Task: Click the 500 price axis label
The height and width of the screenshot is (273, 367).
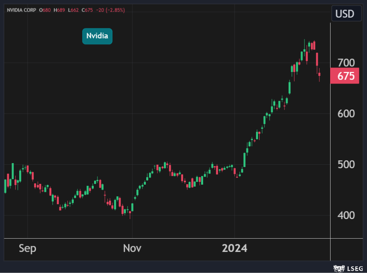Action: [346, 164]
